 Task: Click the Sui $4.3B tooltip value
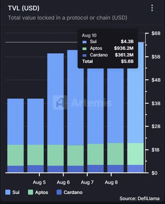(x=127, y=42)
